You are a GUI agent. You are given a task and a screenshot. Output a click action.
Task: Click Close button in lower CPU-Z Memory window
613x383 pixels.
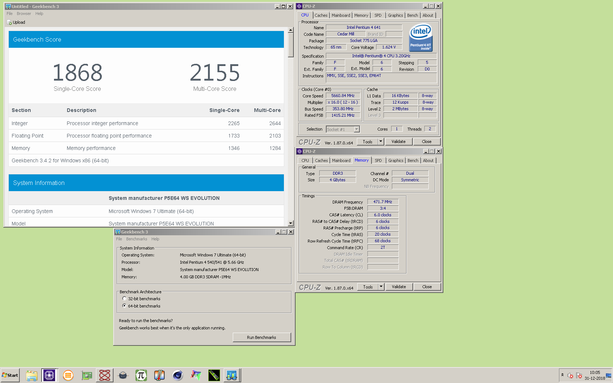point(427,287)
